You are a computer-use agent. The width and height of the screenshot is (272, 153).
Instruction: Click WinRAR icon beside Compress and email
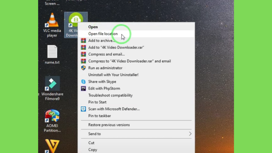click(83, 54)
